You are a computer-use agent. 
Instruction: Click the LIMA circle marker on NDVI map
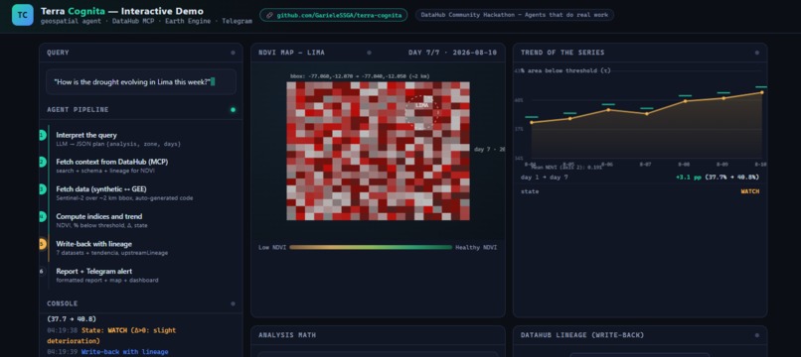(x=422, y=112)
